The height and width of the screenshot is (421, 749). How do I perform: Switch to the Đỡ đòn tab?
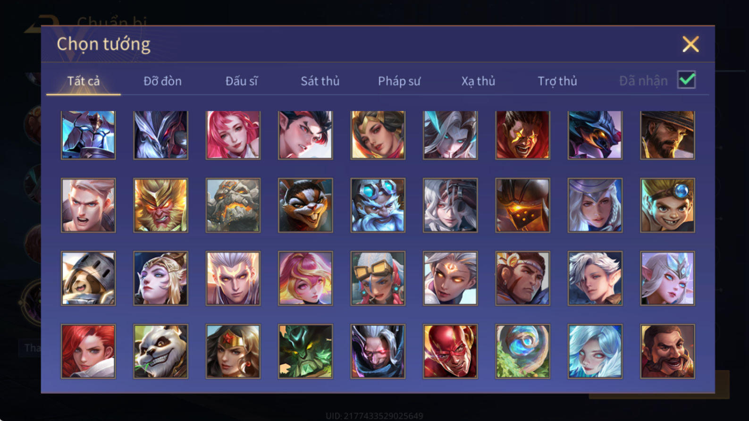click(162, 81)
